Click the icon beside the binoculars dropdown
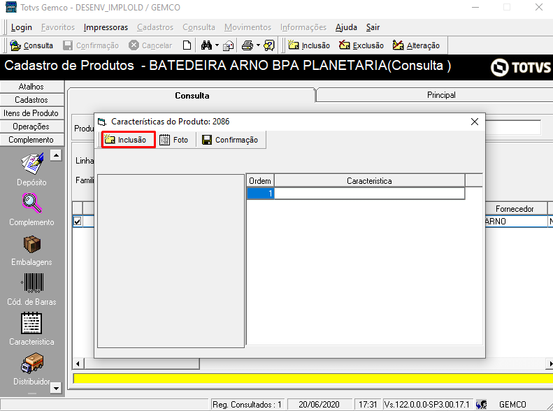Screen dimensions: 553x411 coord(229,45)
